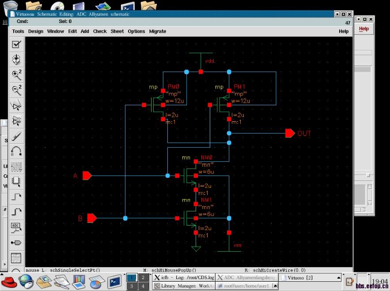Select the Wire Name abc label tool

pos(17,227)
